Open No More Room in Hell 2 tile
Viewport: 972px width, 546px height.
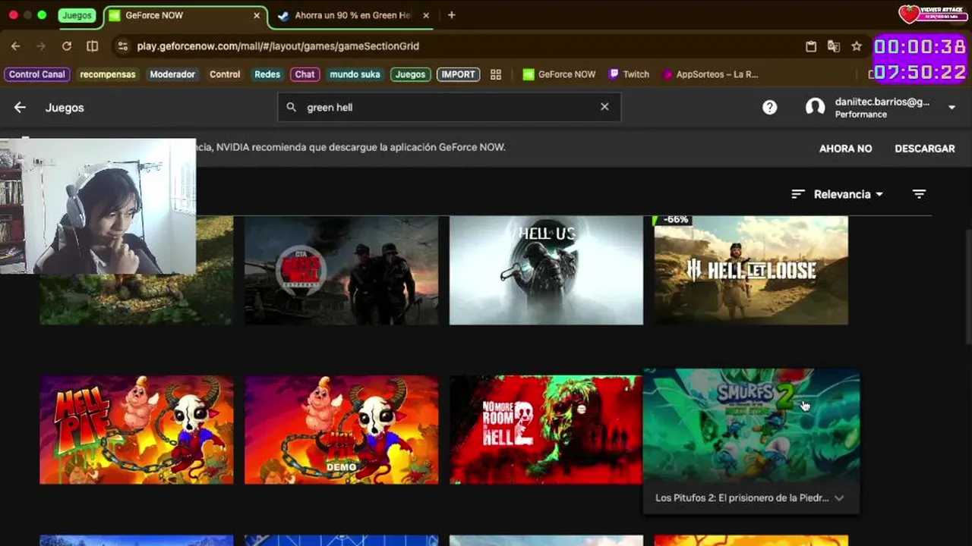(546, 430)
